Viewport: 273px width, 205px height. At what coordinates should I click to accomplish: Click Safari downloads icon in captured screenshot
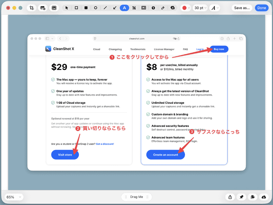(222, 39)
